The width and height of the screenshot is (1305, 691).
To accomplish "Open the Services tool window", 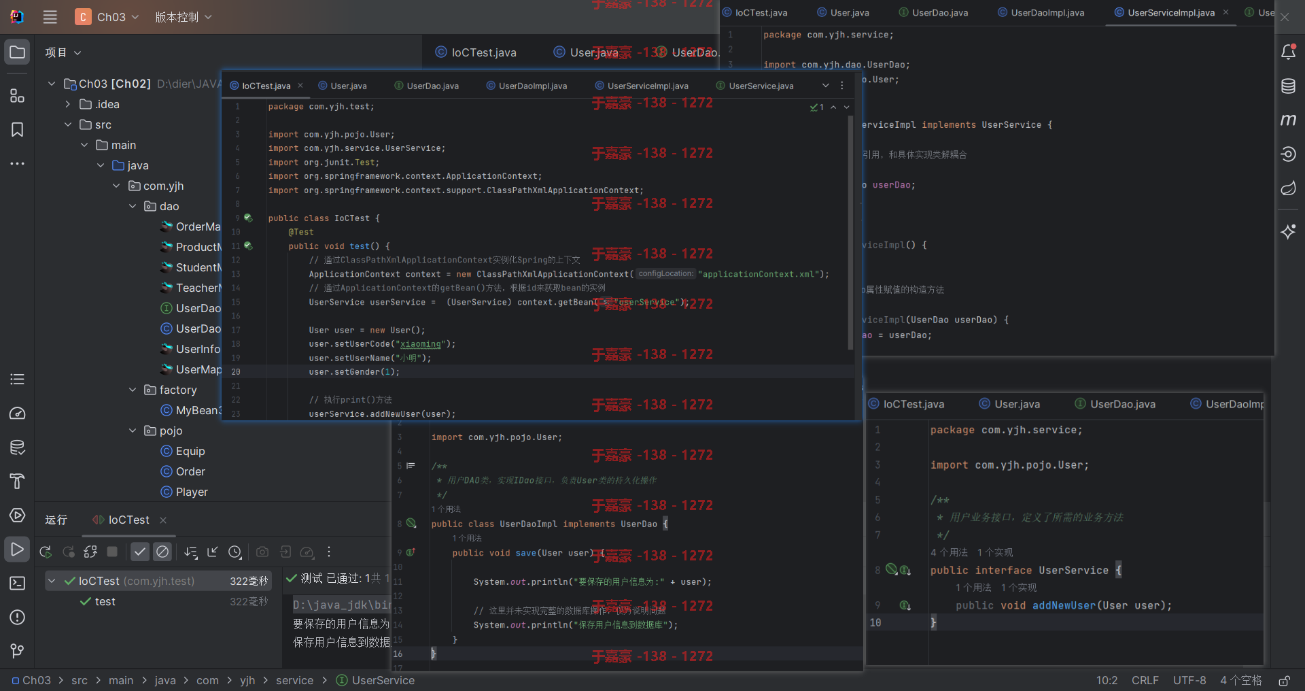I will point(18,516).
